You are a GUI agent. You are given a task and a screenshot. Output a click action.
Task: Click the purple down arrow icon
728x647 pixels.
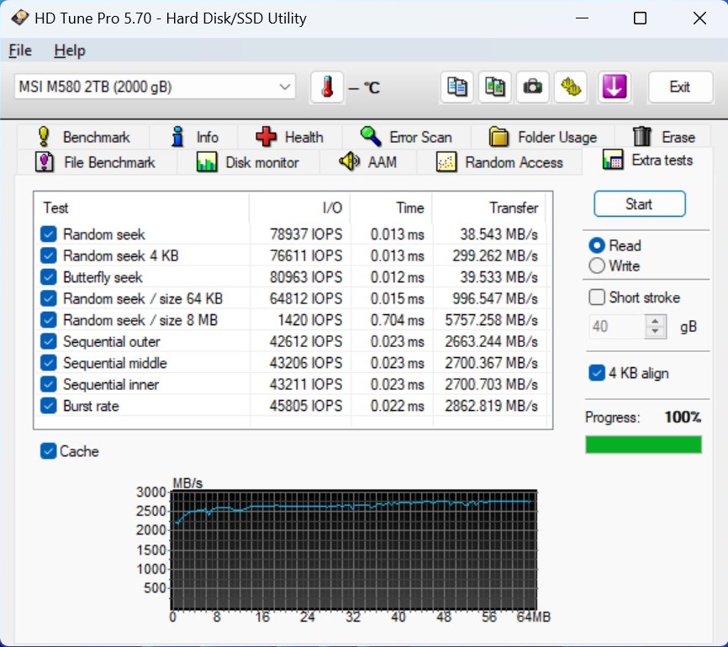click(x=615, y=87)
